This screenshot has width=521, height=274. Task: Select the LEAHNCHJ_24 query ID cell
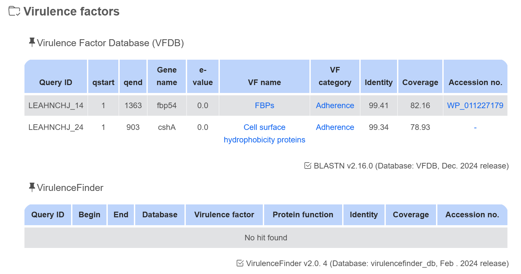(56, 127)
